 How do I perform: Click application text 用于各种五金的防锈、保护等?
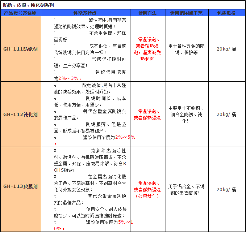(x=187, y=49)
